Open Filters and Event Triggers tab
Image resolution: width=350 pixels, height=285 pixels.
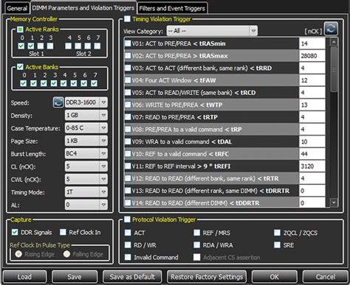point(172,8)
